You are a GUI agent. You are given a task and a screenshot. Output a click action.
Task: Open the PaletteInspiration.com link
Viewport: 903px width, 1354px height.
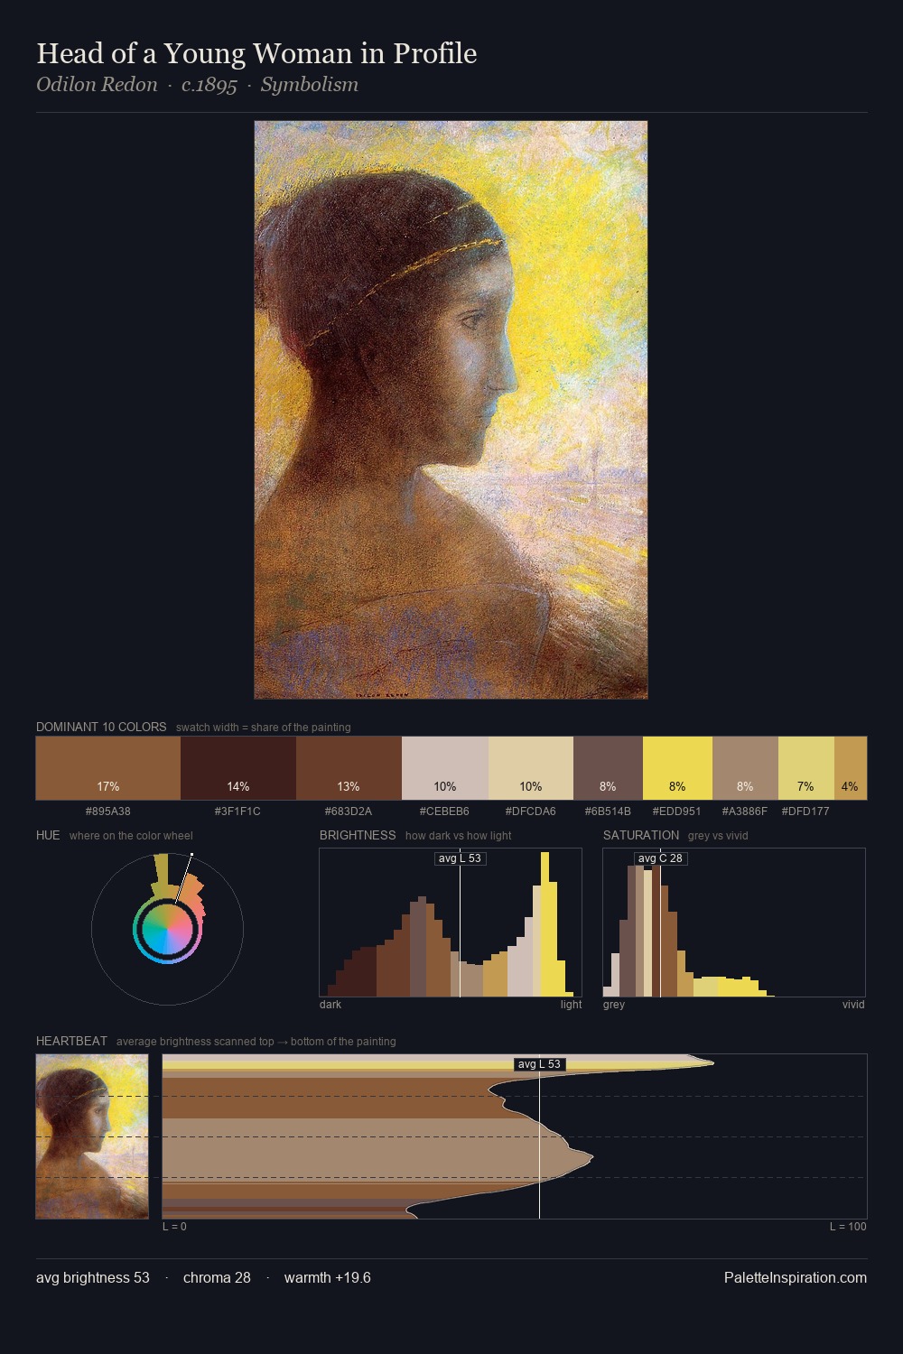(796, 1277)
